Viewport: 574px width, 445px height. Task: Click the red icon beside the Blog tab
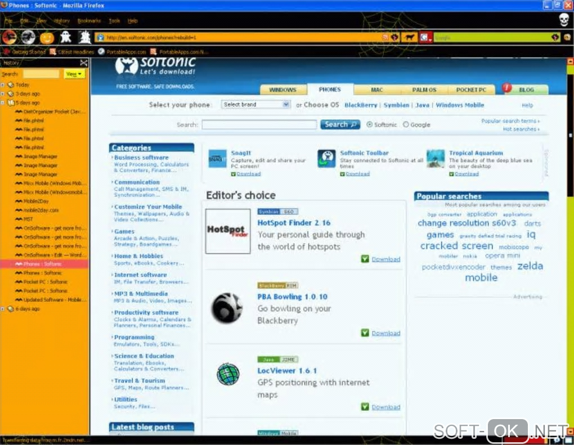[x=507, y=88]
